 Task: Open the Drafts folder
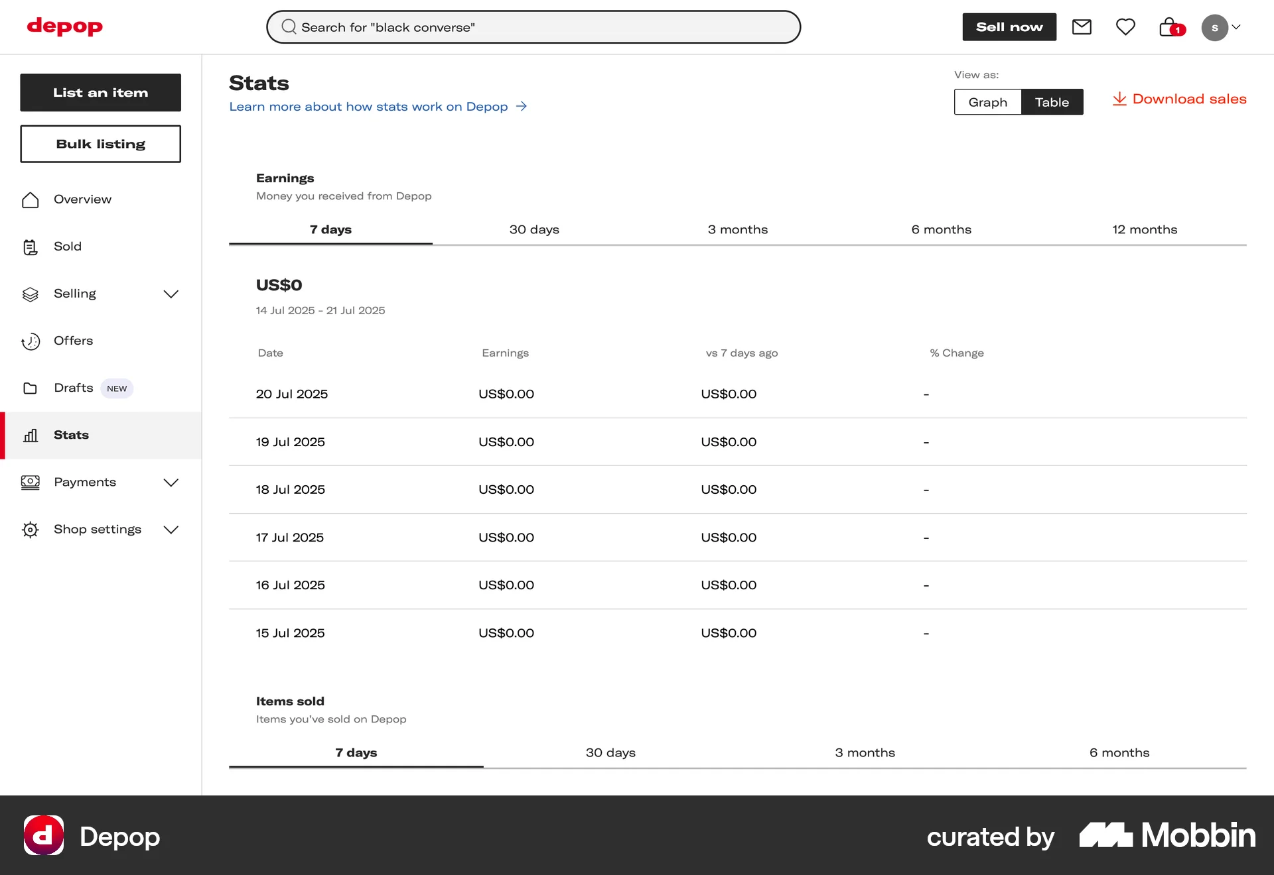click(x=73, y=388)
